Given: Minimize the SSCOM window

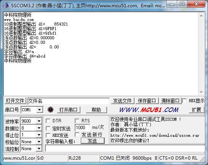Looking at the screenshot, I should [x=172, y=4].
